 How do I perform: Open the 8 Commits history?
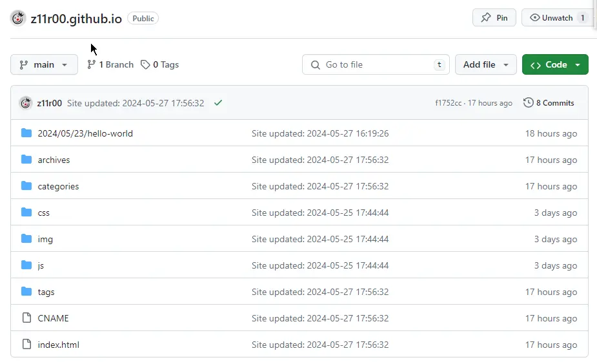549,103
